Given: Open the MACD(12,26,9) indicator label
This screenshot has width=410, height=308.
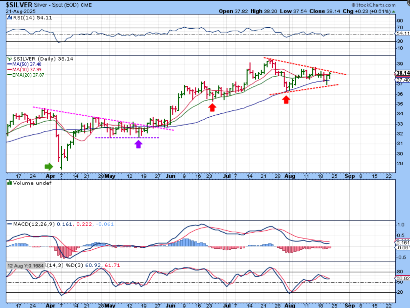Looking at the screenshot, I should click(34, 224).
